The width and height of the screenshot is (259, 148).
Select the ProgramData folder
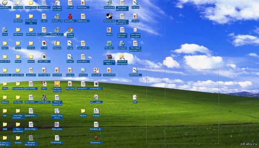pyautogui.click(x=17, y=84)
